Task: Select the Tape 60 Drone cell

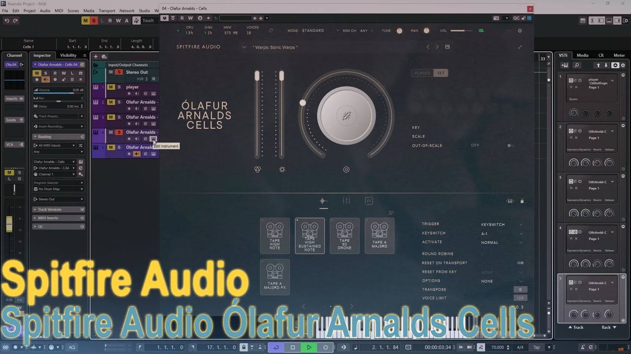Action: point(345,236)
